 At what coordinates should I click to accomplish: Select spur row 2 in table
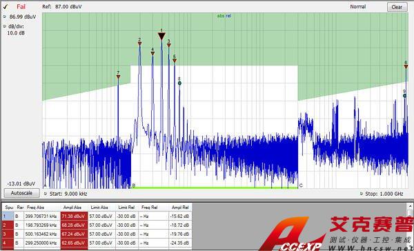97,225
